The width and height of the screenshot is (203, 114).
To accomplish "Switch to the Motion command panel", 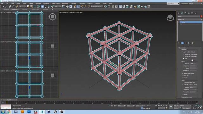I will pyautogui.click(x=189, y=13).
